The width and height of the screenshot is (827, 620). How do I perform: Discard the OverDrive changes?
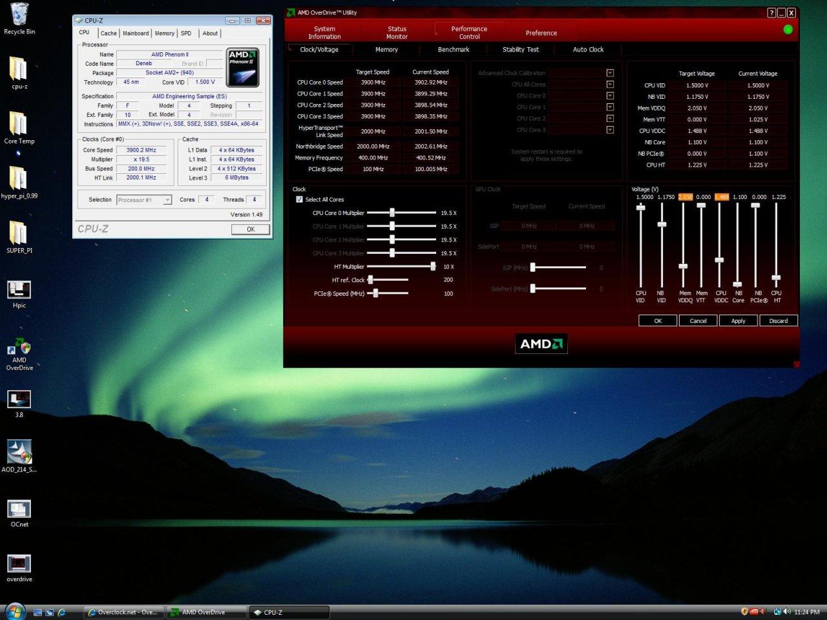coord(778,321)
